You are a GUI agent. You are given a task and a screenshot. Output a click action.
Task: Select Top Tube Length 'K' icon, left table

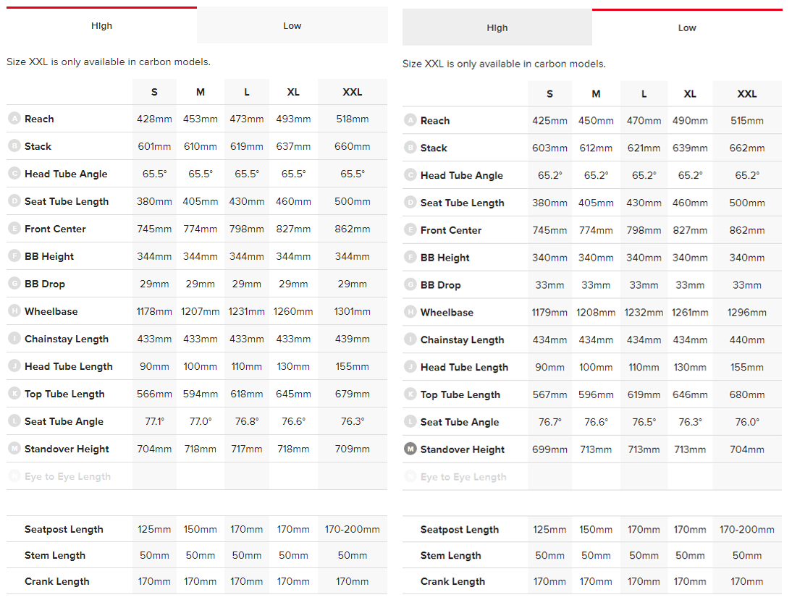coord(14,394)
